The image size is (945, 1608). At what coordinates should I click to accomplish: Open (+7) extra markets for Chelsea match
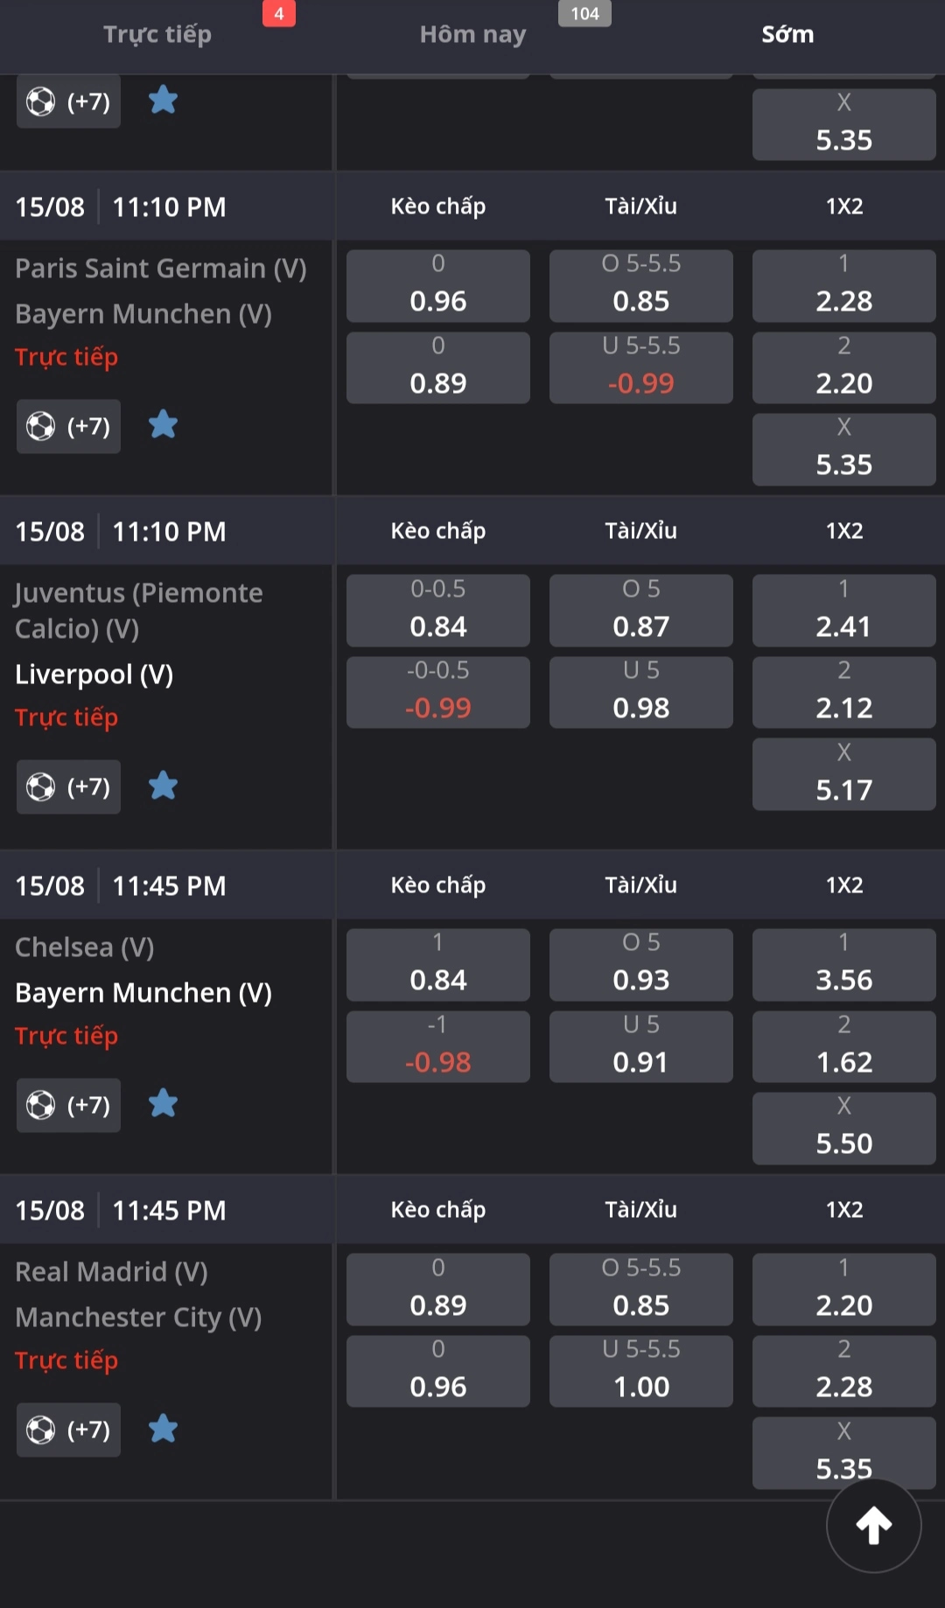(68, 1104)
